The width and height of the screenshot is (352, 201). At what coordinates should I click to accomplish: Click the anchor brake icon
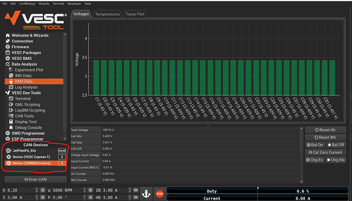tap(146, 193)
